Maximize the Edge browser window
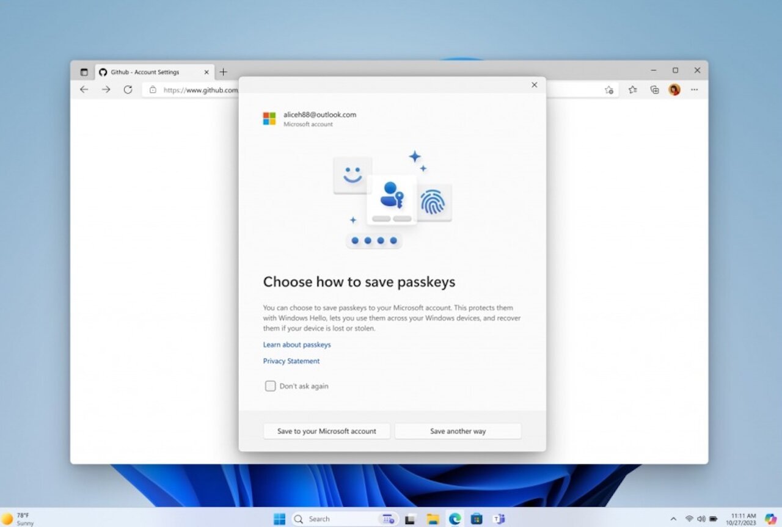Image resolution: width=782 pixels, height=527 pixels. point(675,70)
